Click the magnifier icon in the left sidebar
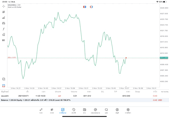 pos(4,79)
